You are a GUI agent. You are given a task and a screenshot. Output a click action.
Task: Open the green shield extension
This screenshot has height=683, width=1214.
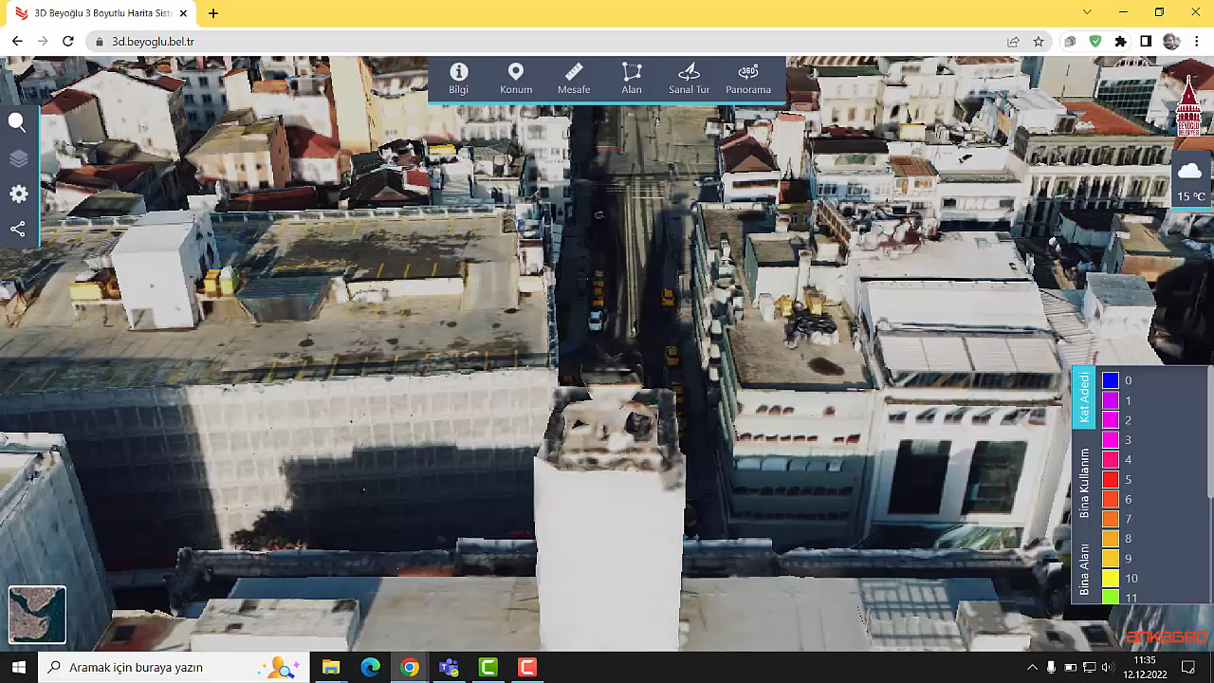1095,42
